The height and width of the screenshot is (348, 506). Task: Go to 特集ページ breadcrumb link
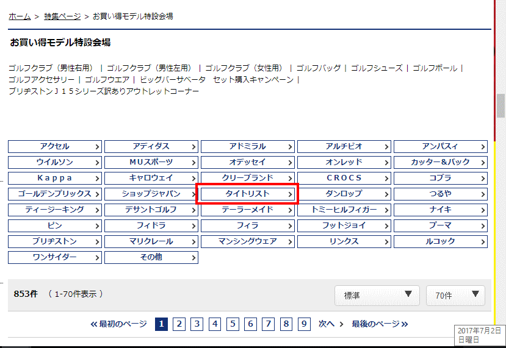pyautogui.click(x=62, y=16)
